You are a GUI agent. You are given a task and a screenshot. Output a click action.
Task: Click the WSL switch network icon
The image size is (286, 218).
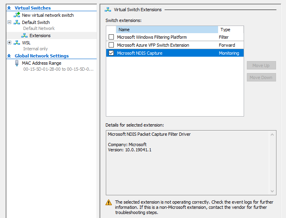coord(17,43)
